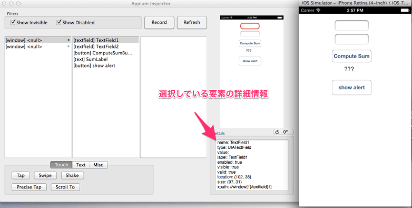Expand the first window row arrow
This screenshot has width=412, height=208.
click(x=69, y=40)
